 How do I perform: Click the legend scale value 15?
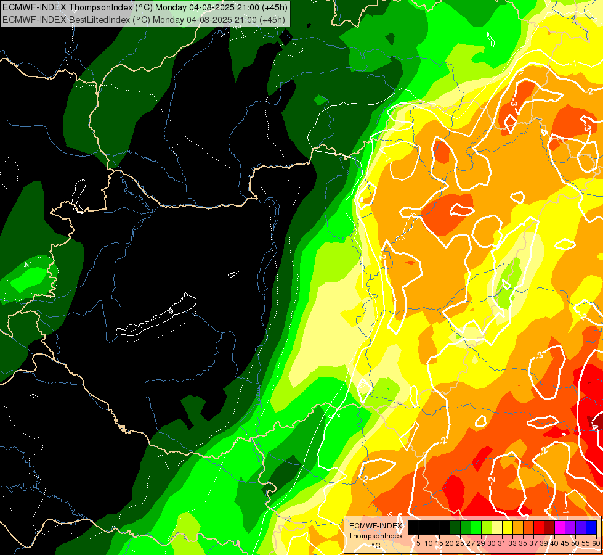click(x=439, y=543)
